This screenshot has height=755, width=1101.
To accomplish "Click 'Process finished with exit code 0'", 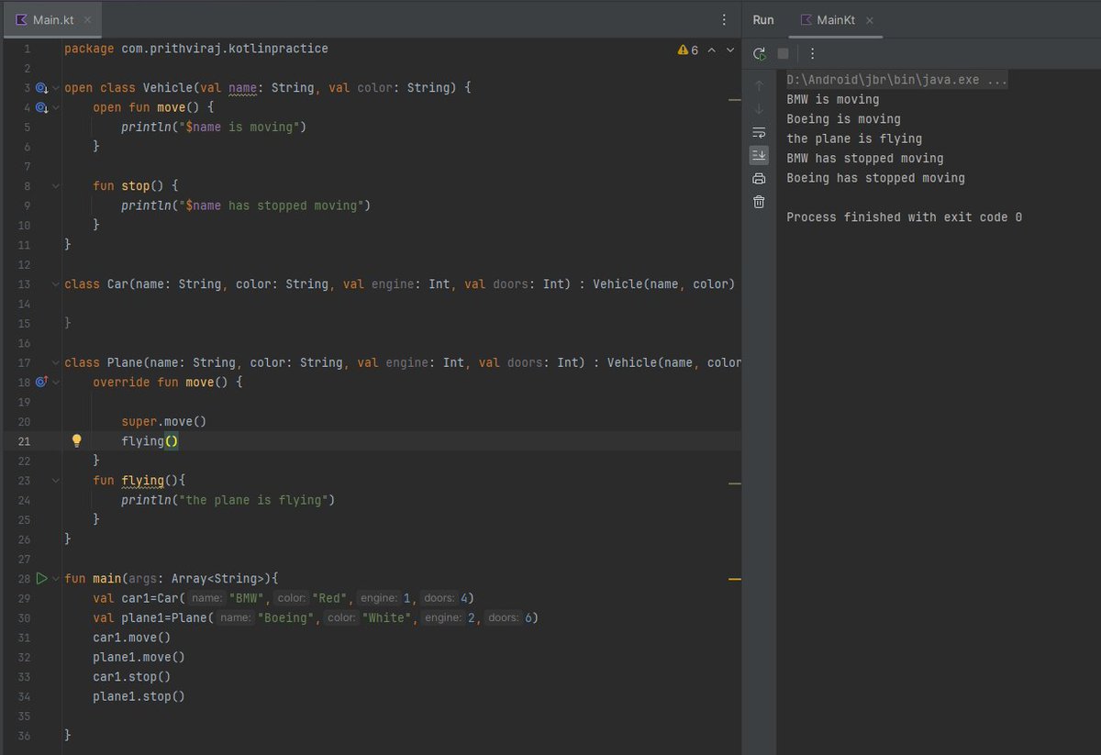I will 904,217.
